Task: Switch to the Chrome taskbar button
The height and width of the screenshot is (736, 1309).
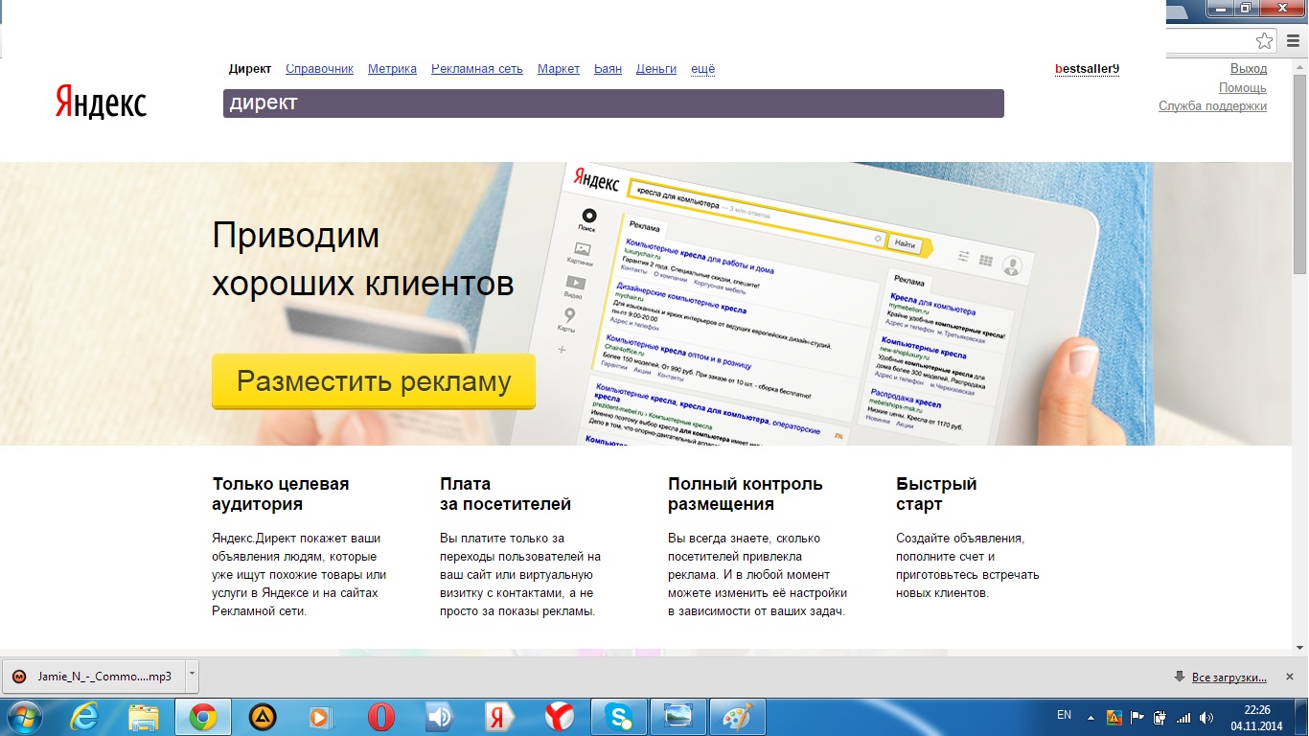Action: coord(202,717)
